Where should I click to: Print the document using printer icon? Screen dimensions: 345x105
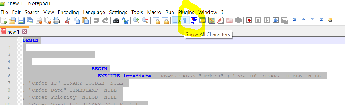click(x=57, y=20)
